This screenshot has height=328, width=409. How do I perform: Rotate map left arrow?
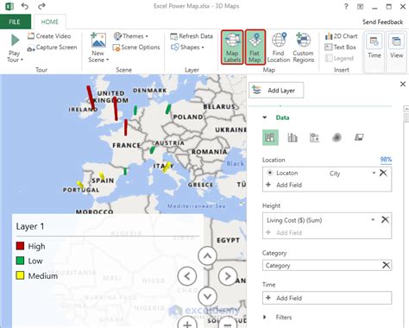click(x=187, y=276)
